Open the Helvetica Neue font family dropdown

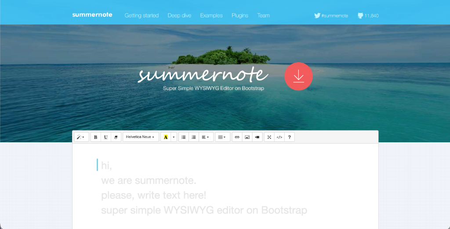click(x=141, y=137)
